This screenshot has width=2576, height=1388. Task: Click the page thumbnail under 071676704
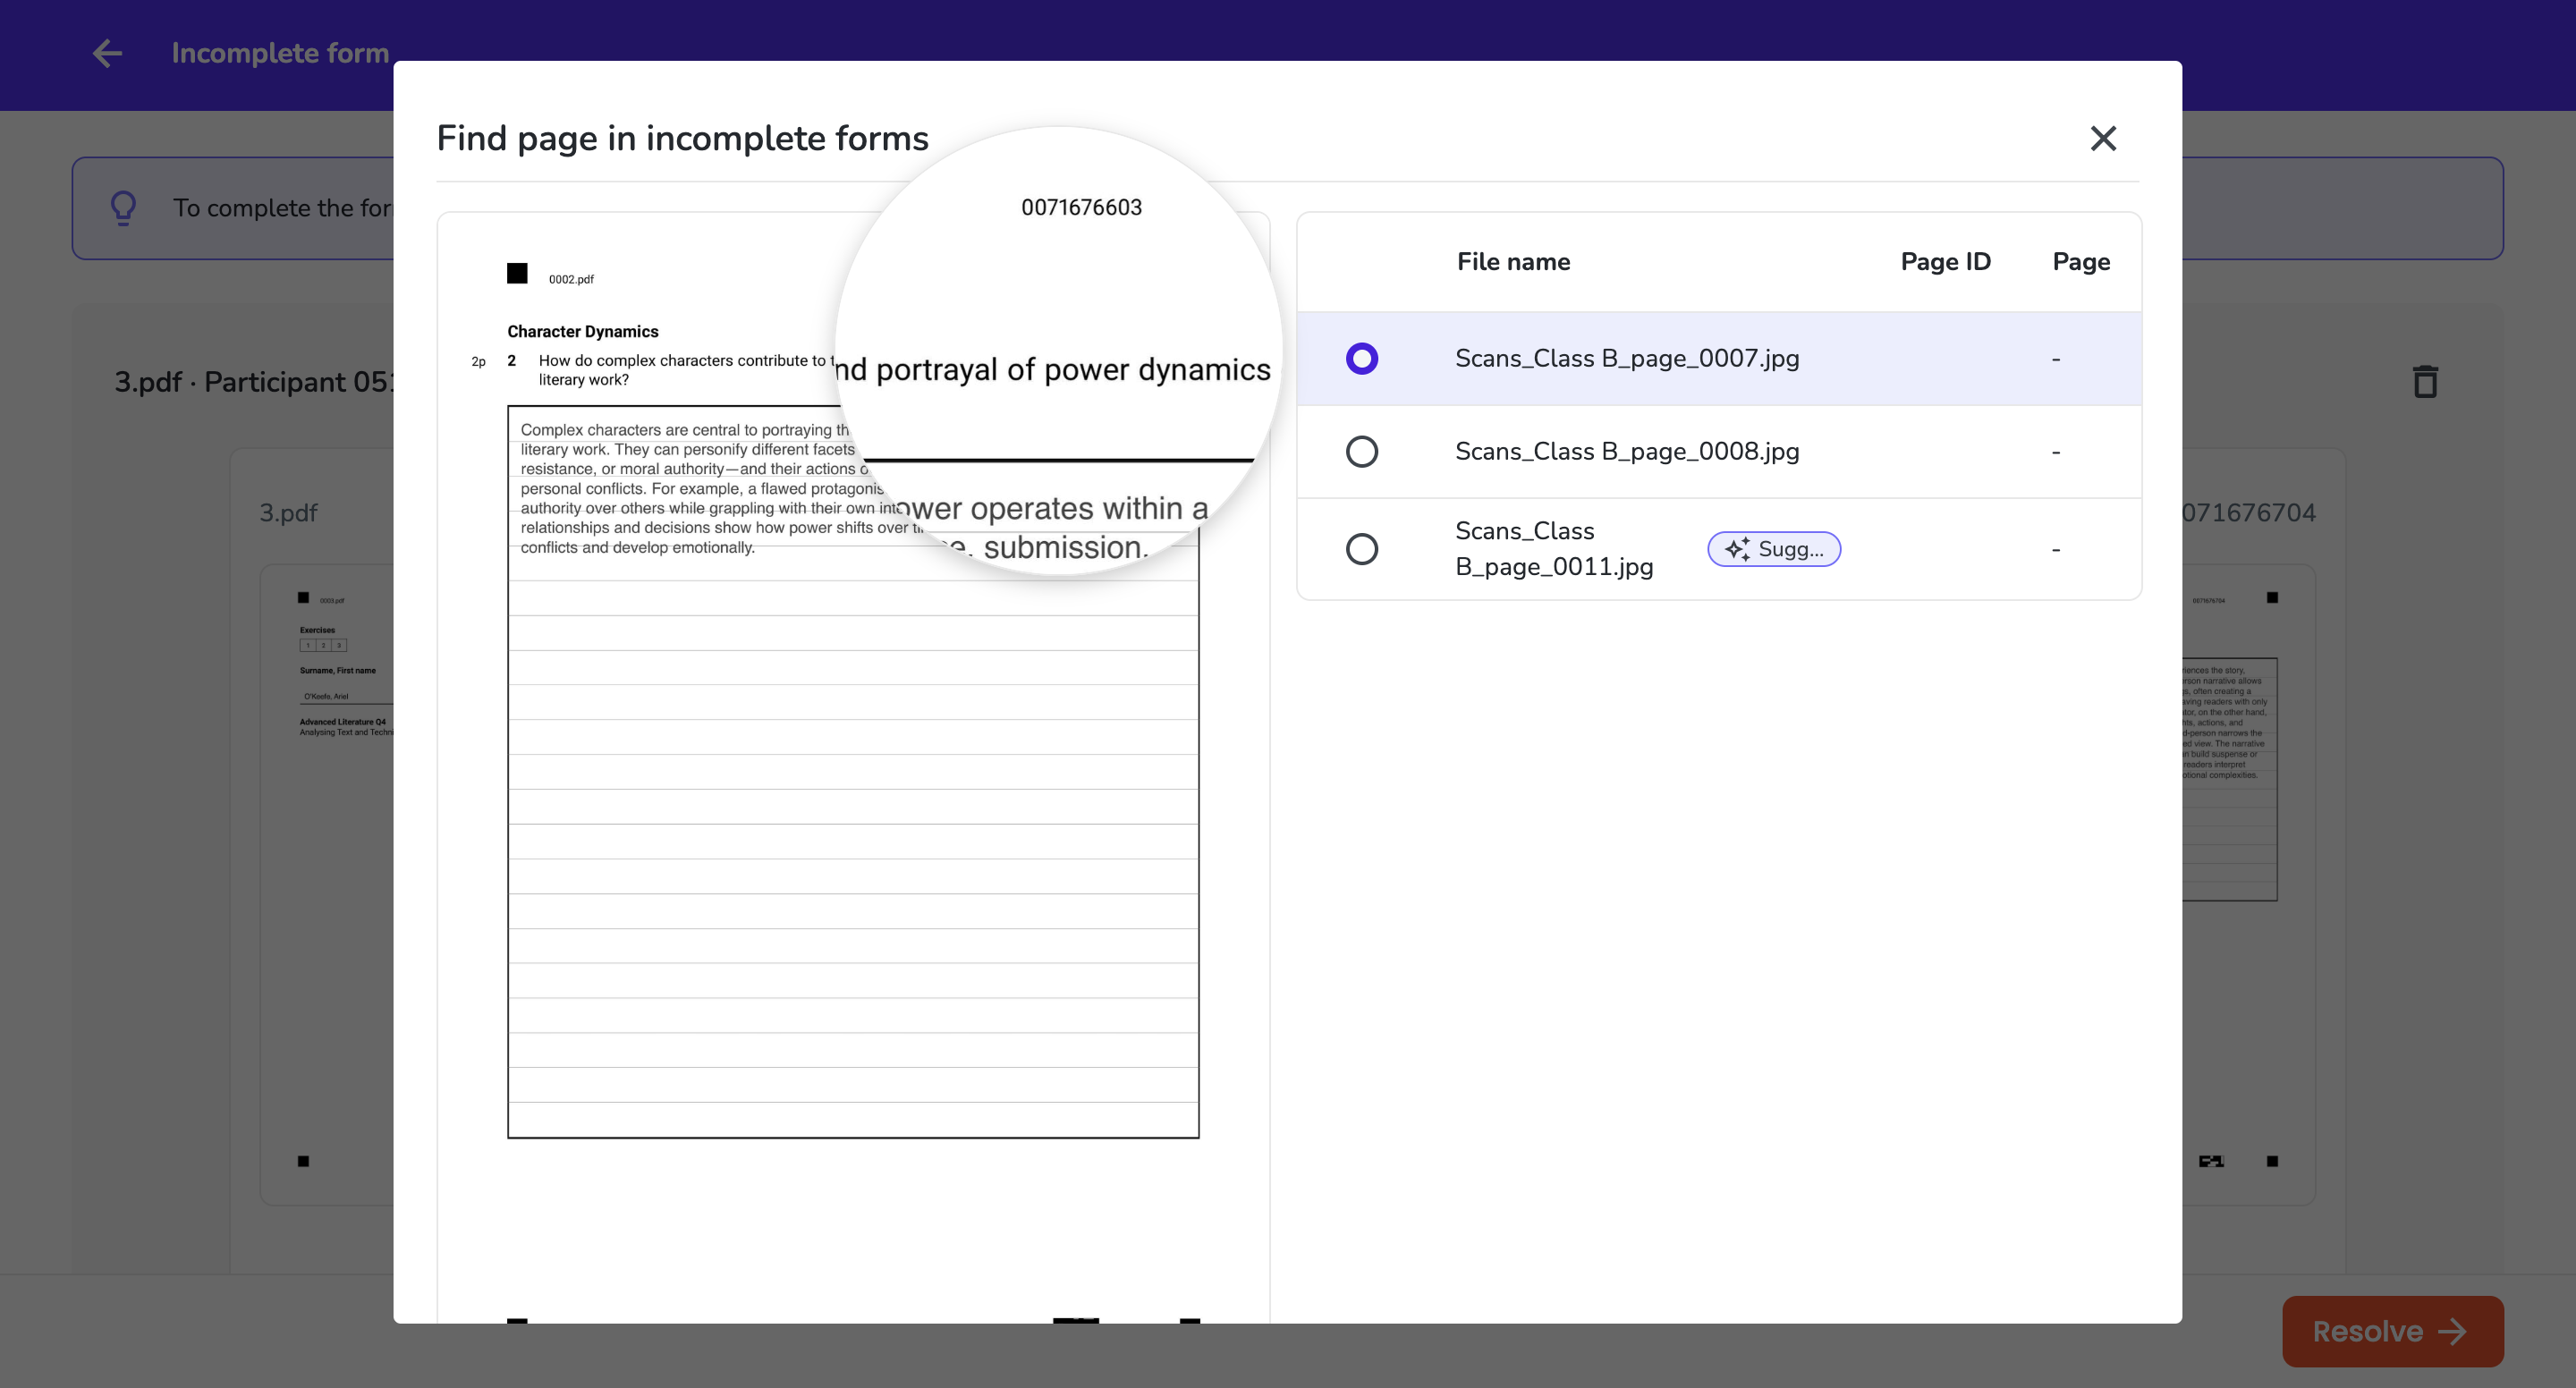pyautogui.click(x=2248, y=884)
